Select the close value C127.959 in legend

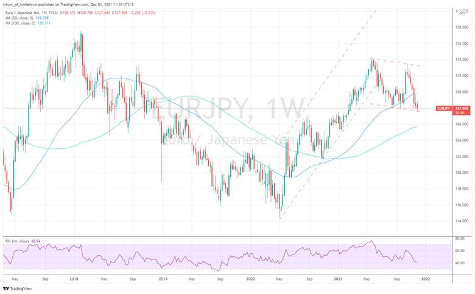119,13
